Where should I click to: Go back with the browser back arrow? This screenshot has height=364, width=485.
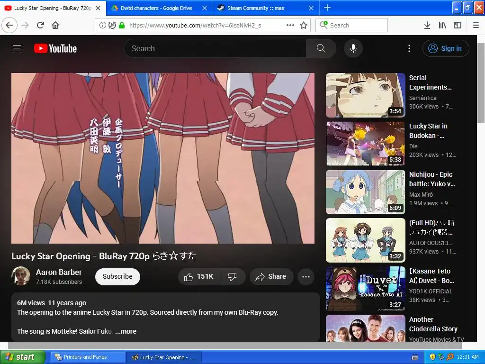tap(9, 25)
